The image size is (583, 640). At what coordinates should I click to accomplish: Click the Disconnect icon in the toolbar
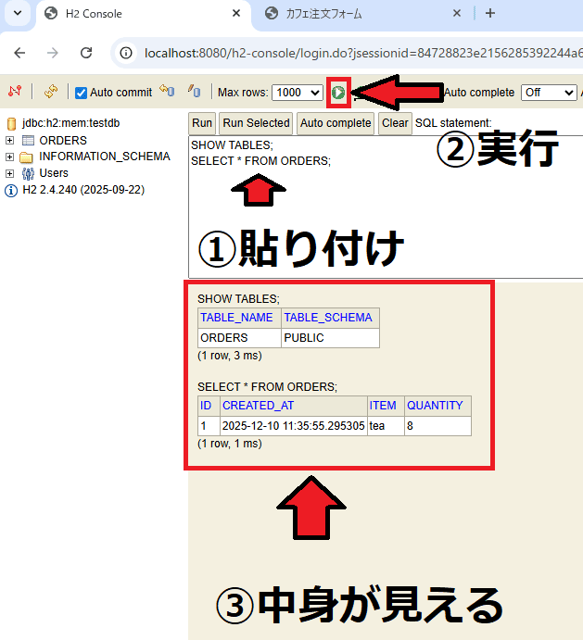pos(14,92)
